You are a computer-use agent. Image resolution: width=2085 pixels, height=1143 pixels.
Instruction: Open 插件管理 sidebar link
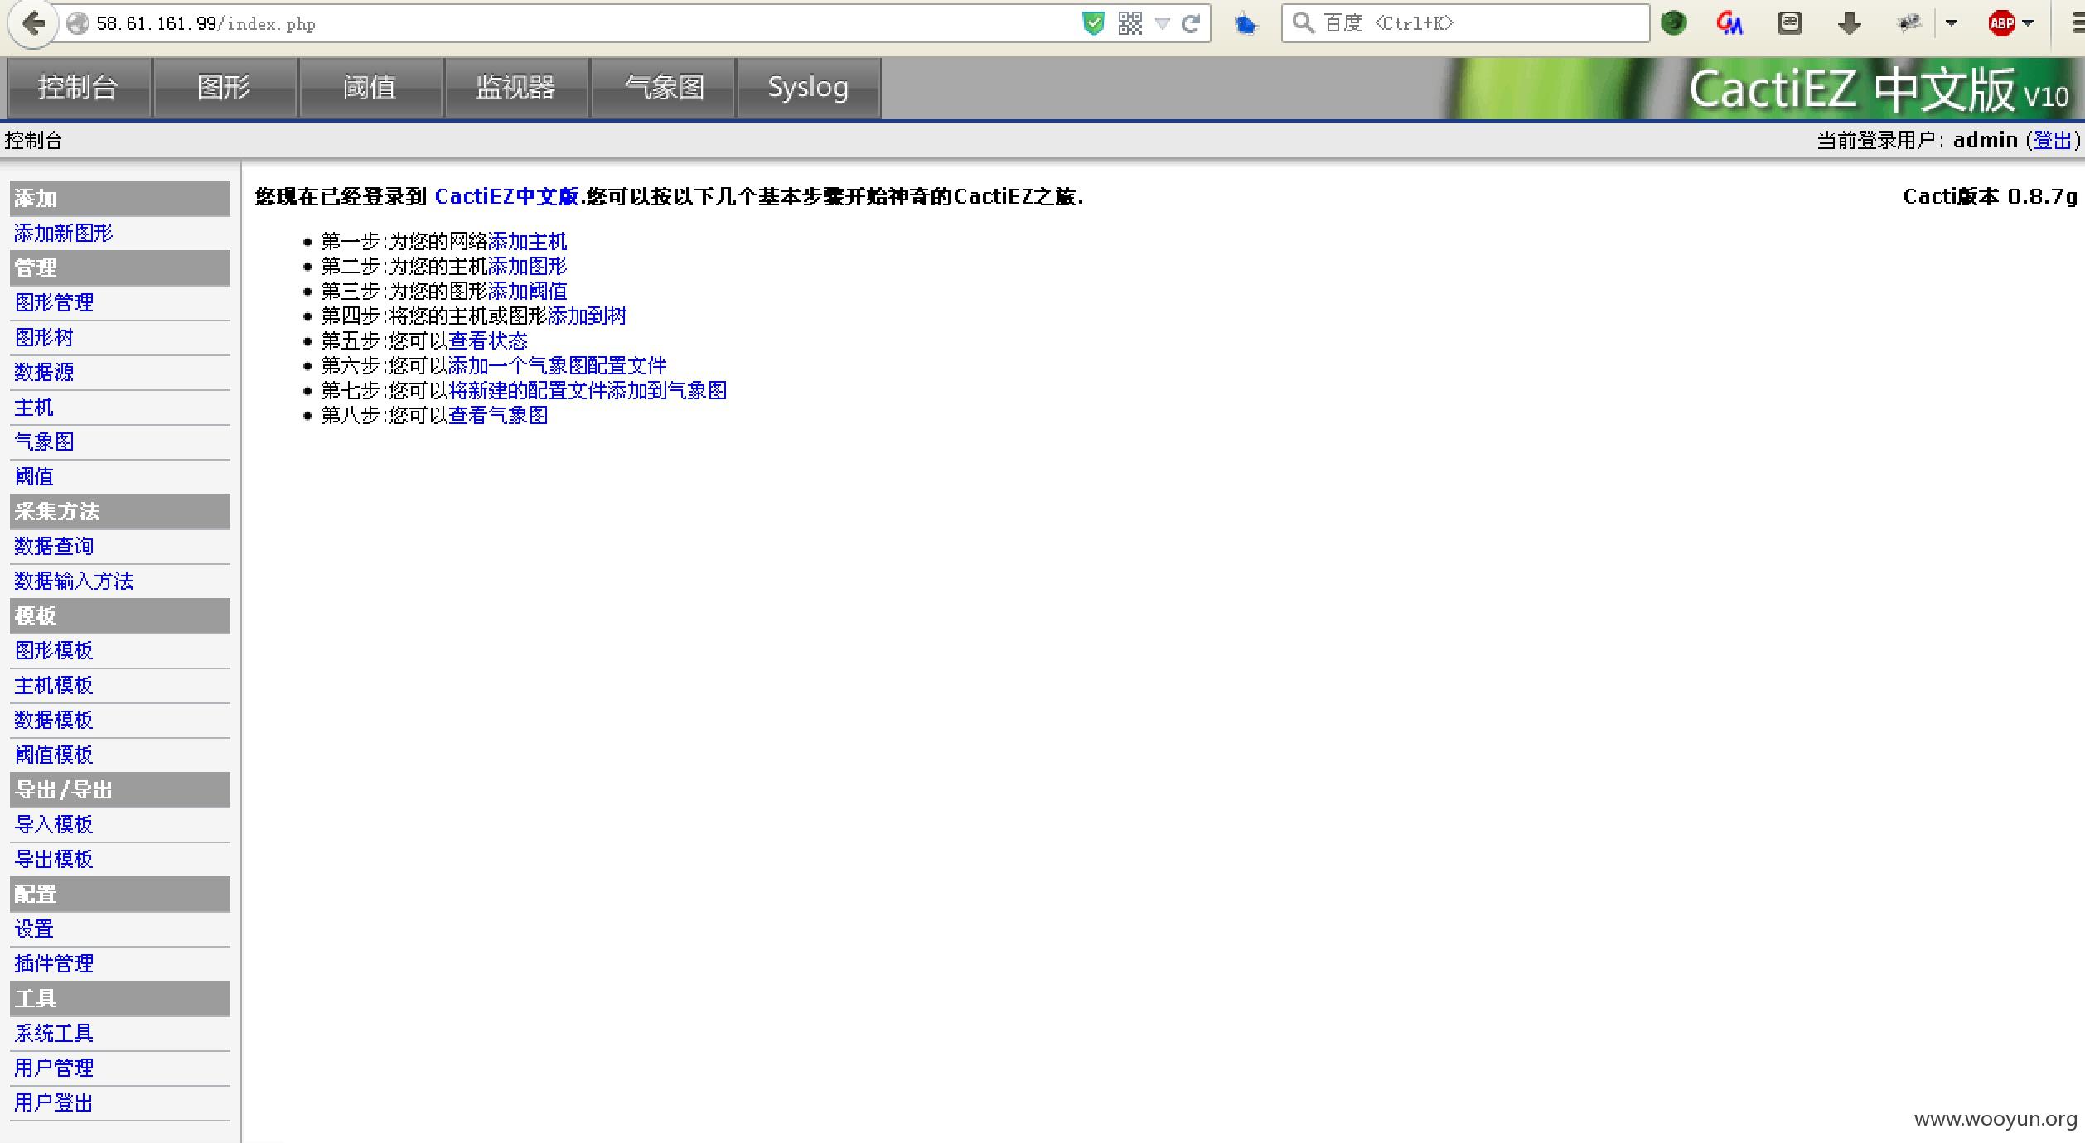[54, 963]
